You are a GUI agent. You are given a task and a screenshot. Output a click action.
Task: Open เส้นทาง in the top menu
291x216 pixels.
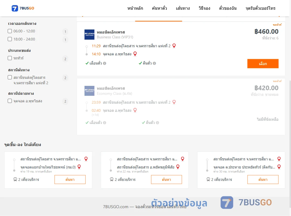tap(183, 8)
